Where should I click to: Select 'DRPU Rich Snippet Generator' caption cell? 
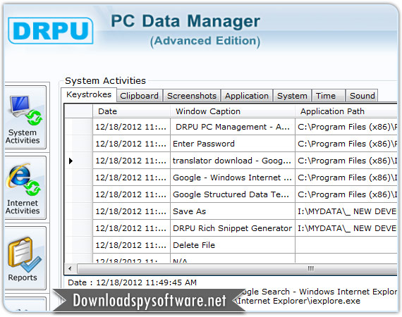(x=233, y=228)
